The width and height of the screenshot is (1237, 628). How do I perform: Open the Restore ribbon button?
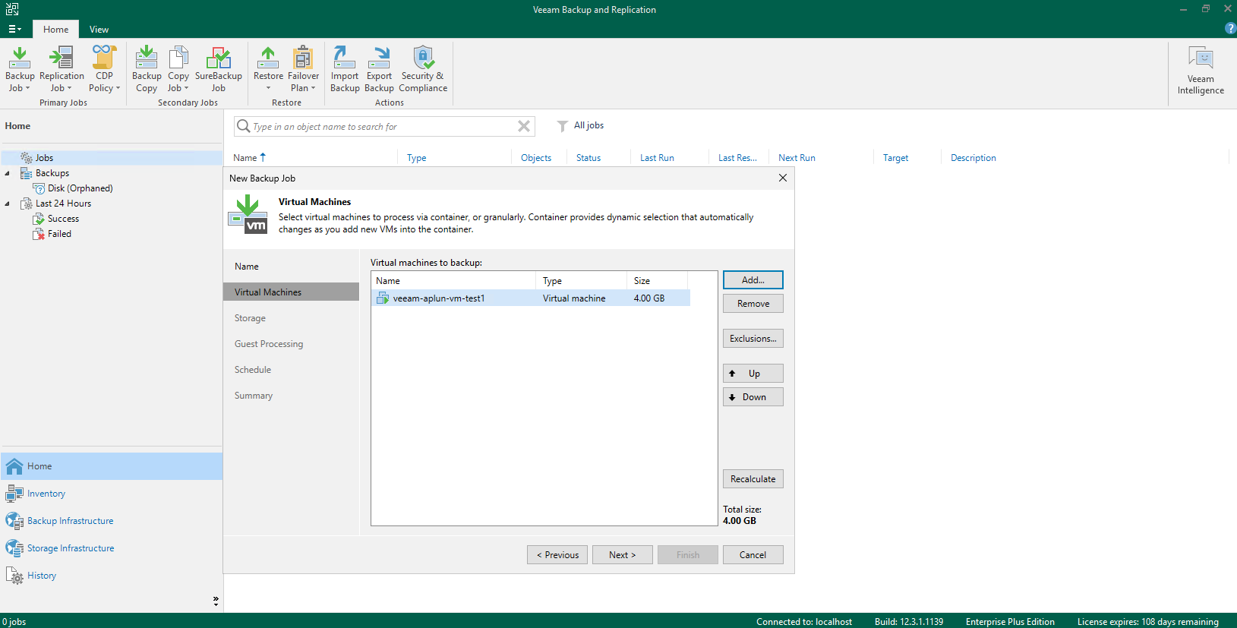click(x=268, y=69)
